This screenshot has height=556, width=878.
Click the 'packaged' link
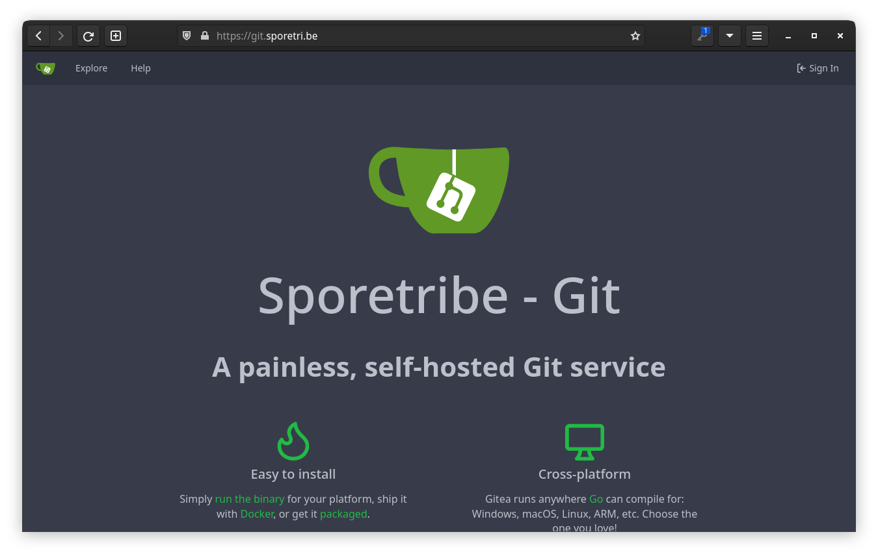[x=343, y=514]
